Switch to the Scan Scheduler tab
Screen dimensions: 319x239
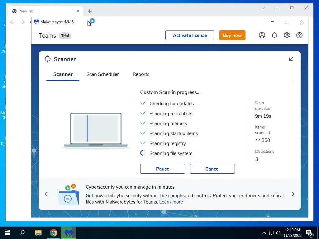pos(102,74)
